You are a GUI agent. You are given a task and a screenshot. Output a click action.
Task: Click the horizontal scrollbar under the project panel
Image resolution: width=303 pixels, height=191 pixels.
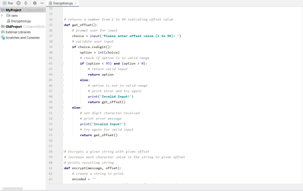pyautogui.click(x=13, y=188)
